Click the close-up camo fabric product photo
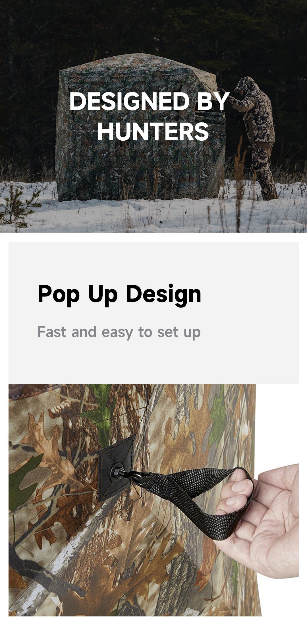The height and width of the screenshot is (617, 307). coord(153,500)
